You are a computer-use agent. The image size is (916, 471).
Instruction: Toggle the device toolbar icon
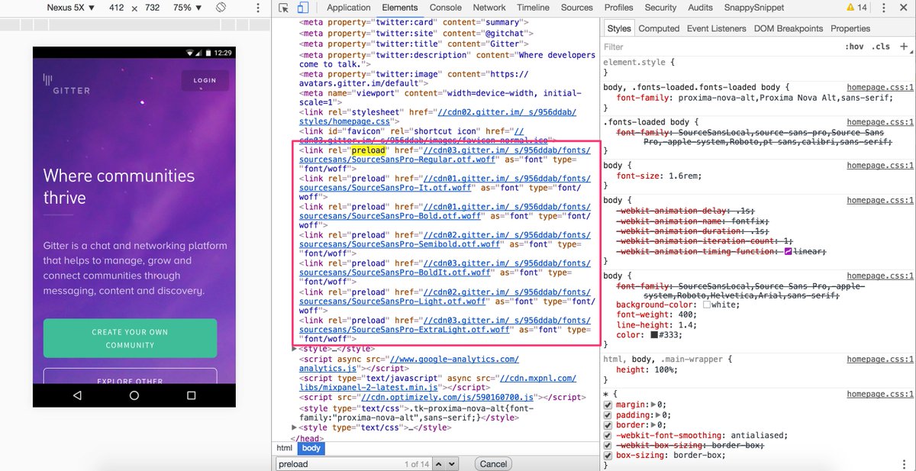point(302,8)
